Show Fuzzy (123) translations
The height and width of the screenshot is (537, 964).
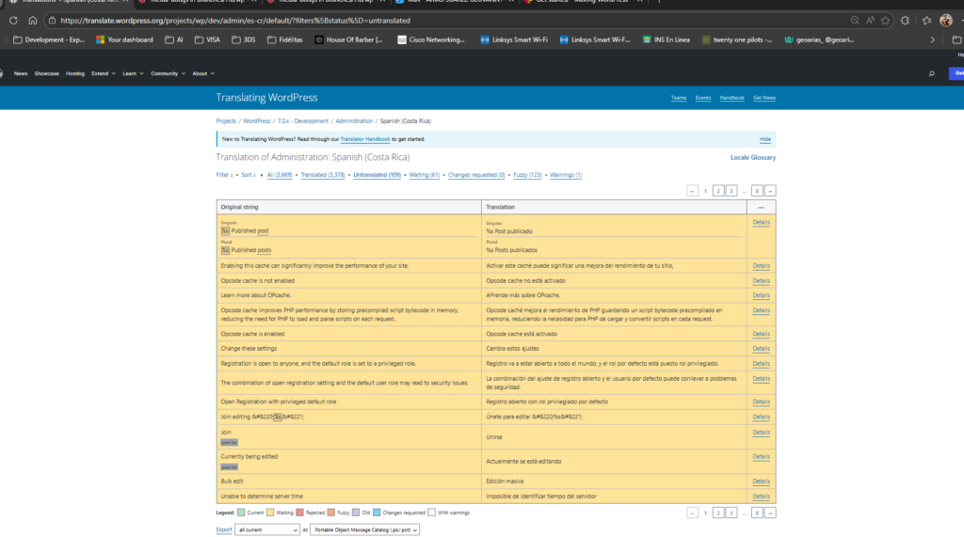point(528,175)
